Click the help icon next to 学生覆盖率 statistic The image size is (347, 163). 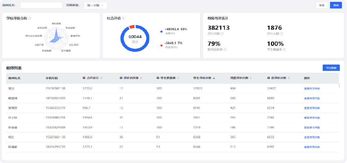point(284,49)
